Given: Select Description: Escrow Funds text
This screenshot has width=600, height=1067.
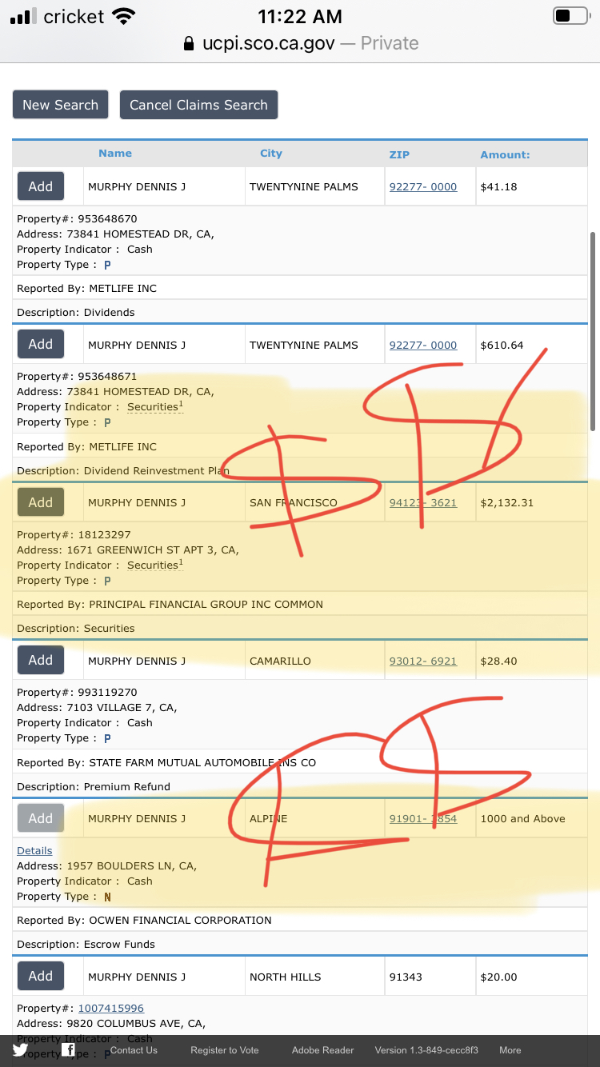Looking at the screenshot, I should [x=86, y=945].
